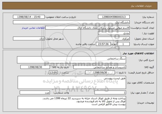The height and width of the screenshot is (114, 162).
Task: Click the general description box سنگ ساختمانی
Action: click(x=71, y=60)
